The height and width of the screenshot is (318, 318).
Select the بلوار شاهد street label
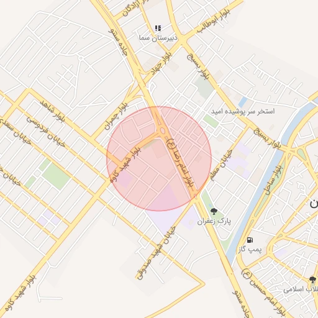click(53, 111)
